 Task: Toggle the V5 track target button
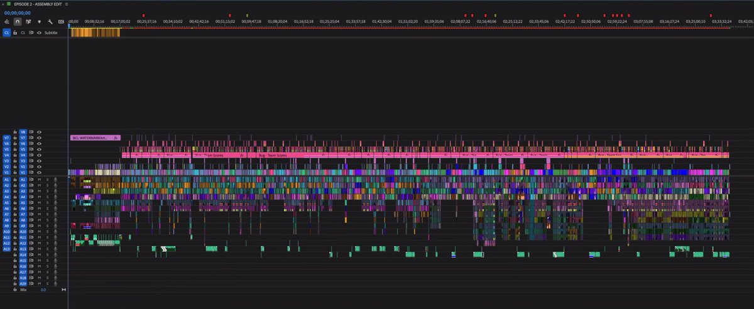(23, 149)
